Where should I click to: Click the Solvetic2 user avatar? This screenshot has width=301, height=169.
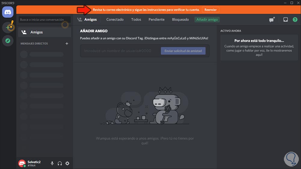click(22, 163)
